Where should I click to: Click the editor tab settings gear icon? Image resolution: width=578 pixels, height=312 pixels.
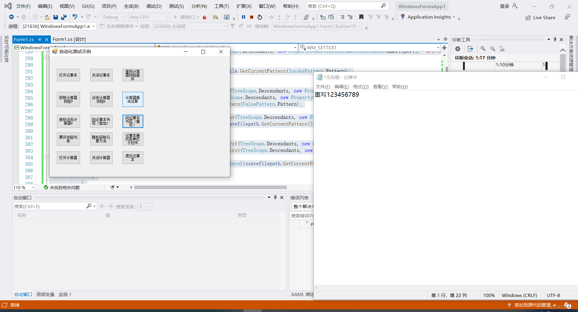pos(446,39)
